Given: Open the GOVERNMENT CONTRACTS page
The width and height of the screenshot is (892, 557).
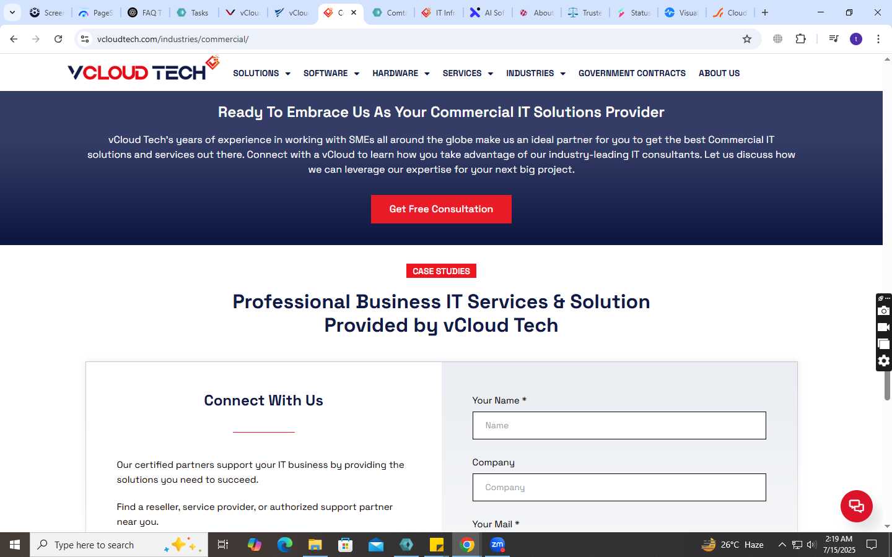Looking at the screenshot, I should [x=632, y=73].
